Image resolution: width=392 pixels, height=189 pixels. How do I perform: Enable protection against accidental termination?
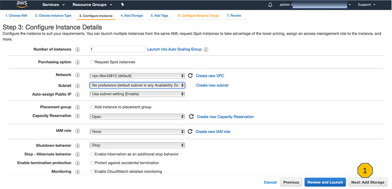pyautogui.click(x=92, y=163)
